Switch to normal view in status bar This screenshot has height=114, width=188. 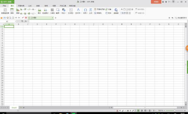point(138,111)
